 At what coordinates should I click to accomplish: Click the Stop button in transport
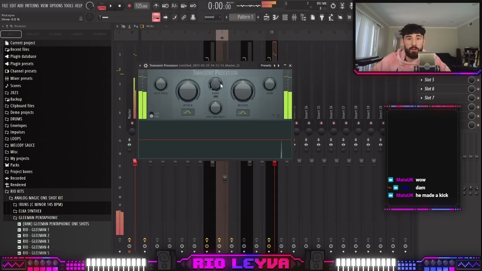(x=119, y=6)
